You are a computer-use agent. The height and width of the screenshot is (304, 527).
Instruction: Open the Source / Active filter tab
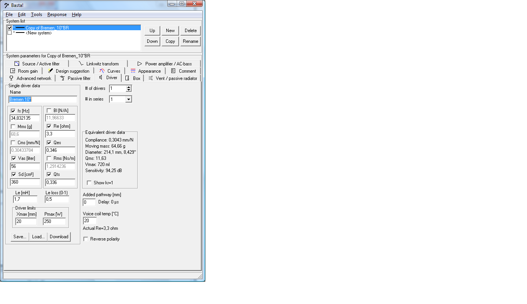(x=37, y=64)
